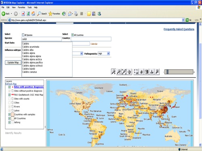
Task: Open the Tools menu
Action: click(x=29, y=7)
